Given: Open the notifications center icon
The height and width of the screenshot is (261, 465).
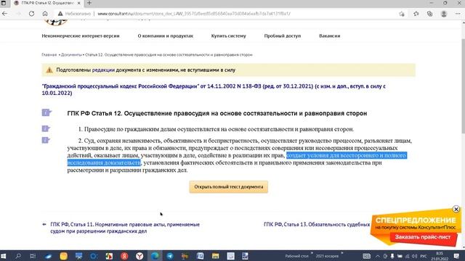Looking at the screenshot, I should pos(456,256).
